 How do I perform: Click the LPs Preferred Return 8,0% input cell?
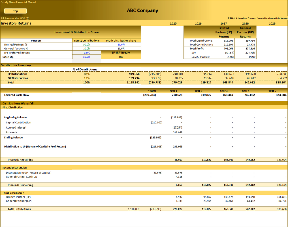(x=86, y=53)
